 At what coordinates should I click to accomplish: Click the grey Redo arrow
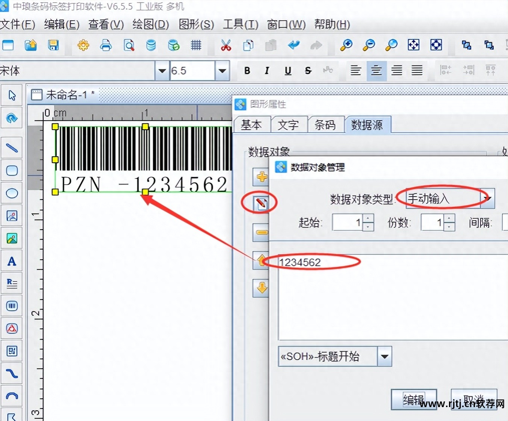pos(316,45)
